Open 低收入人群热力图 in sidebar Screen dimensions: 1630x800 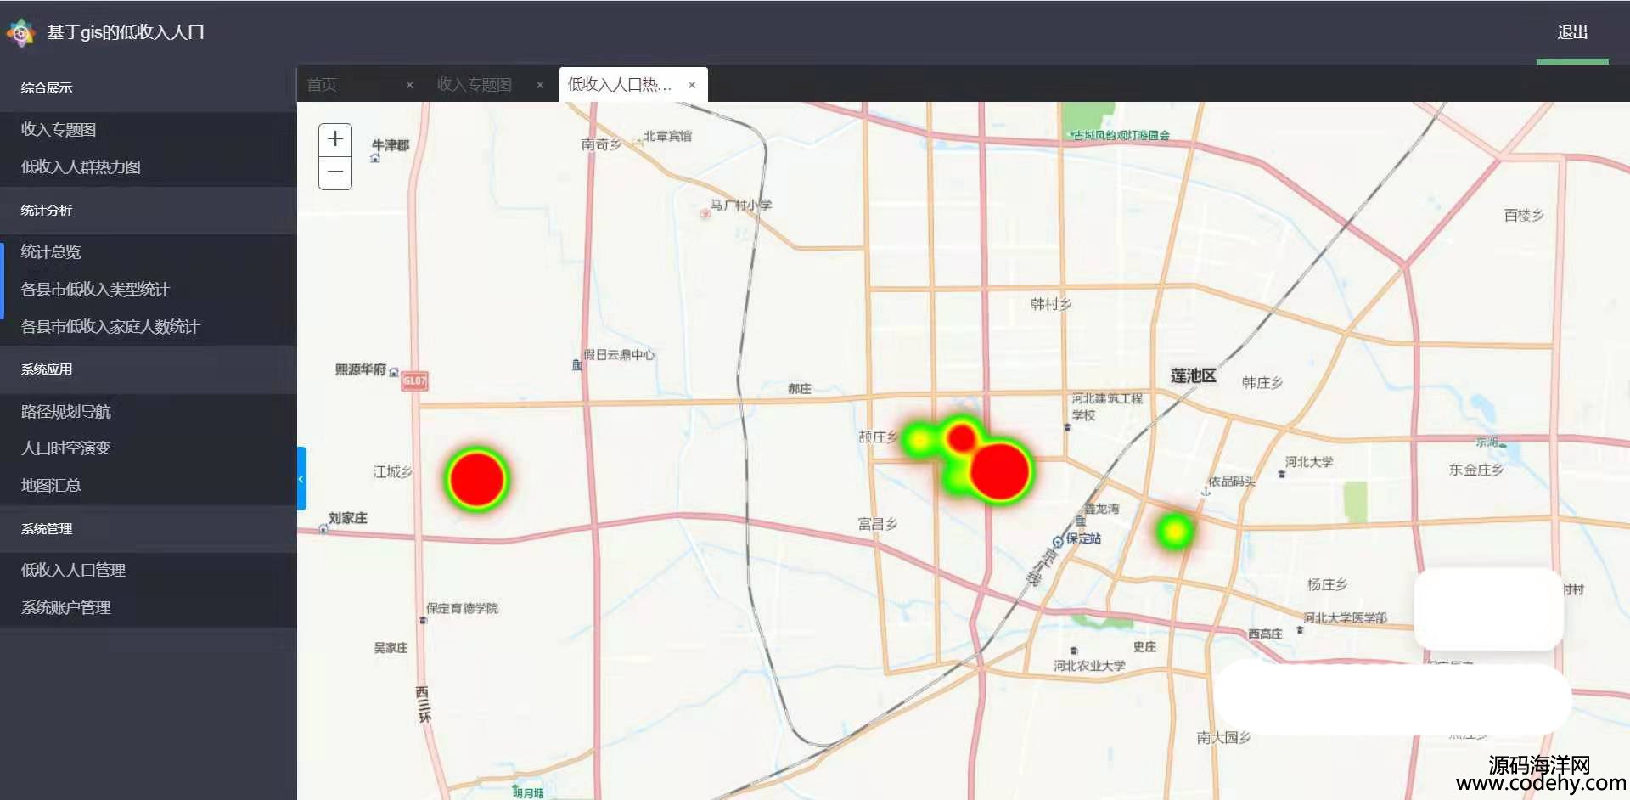pyautogui.click(x=81, y=167)
